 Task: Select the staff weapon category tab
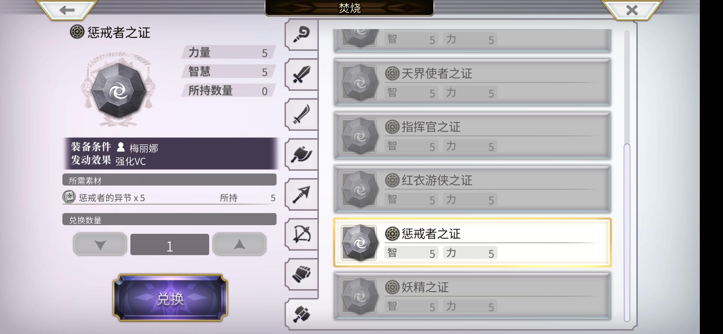pos(301,35)
